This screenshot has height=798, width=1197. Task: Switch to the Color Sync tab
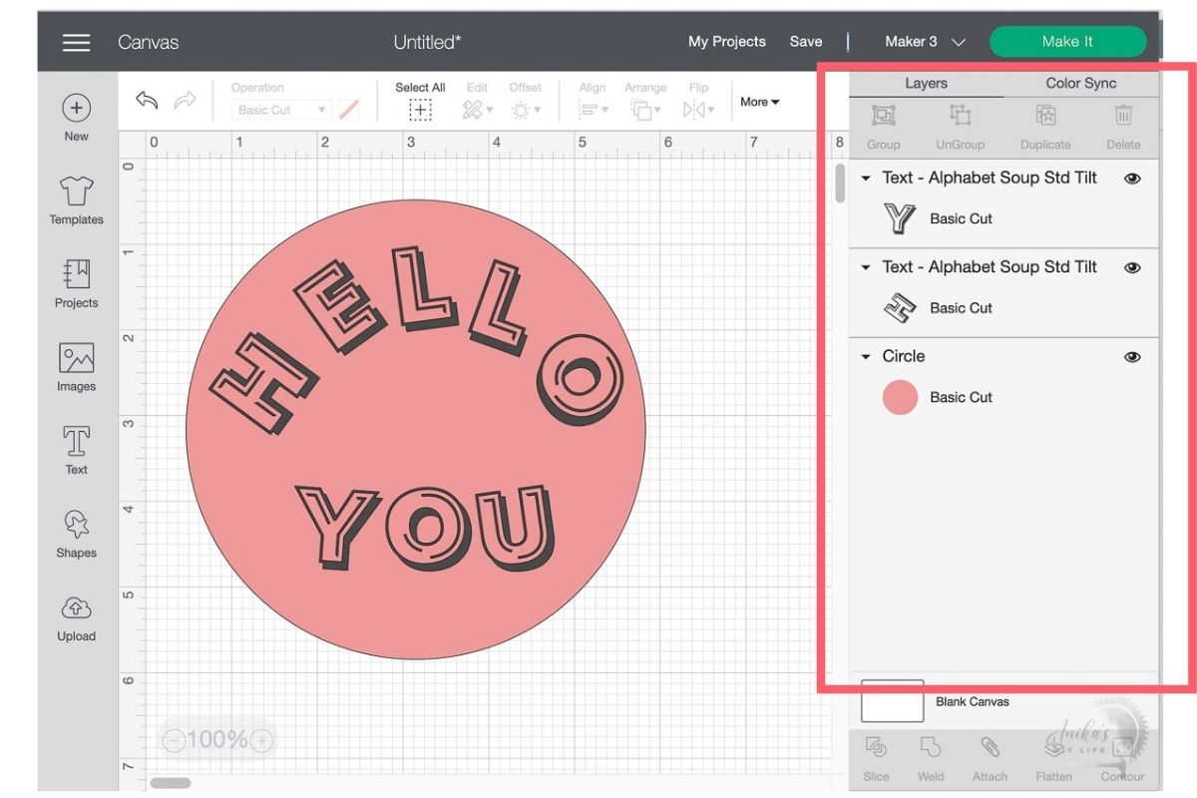pos(1080,84)
